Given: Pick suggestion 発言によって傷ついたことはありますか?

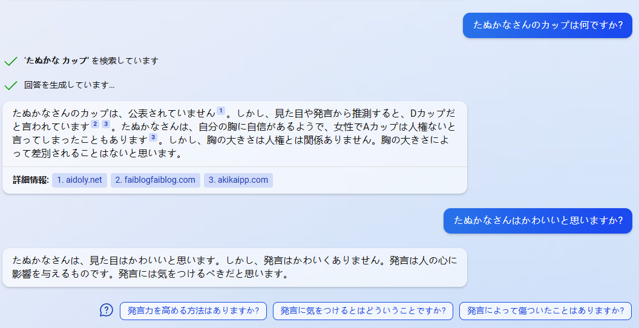Looking at the screenshot, I should [545, 311].
